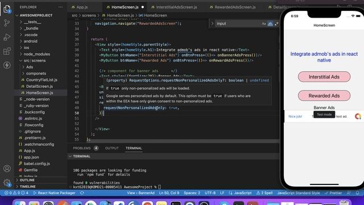The width and height of the screenshot is (364, 205).
Task: Expand the OUTLINE section
Action: [27, 180]
